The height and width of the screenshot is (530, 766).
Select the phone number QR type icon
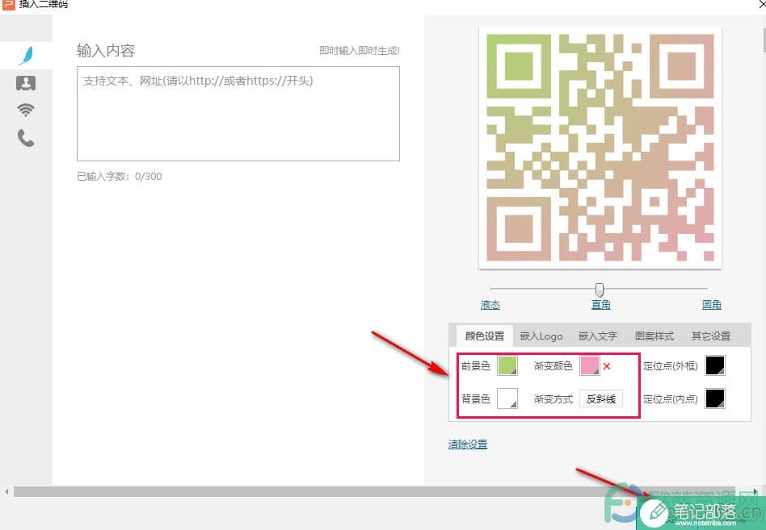click(x=26, y=138)
